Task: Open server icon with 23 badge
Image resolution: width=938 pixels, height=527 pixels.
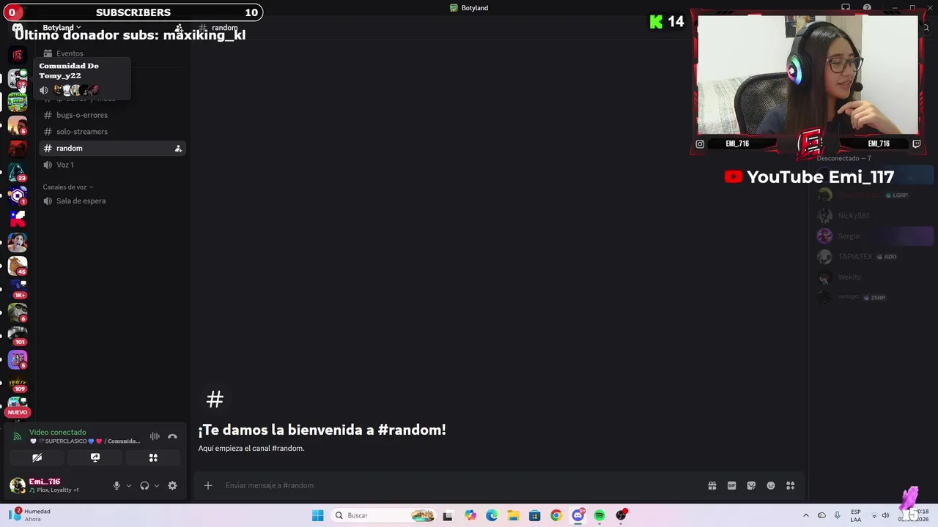Action: 18,173
